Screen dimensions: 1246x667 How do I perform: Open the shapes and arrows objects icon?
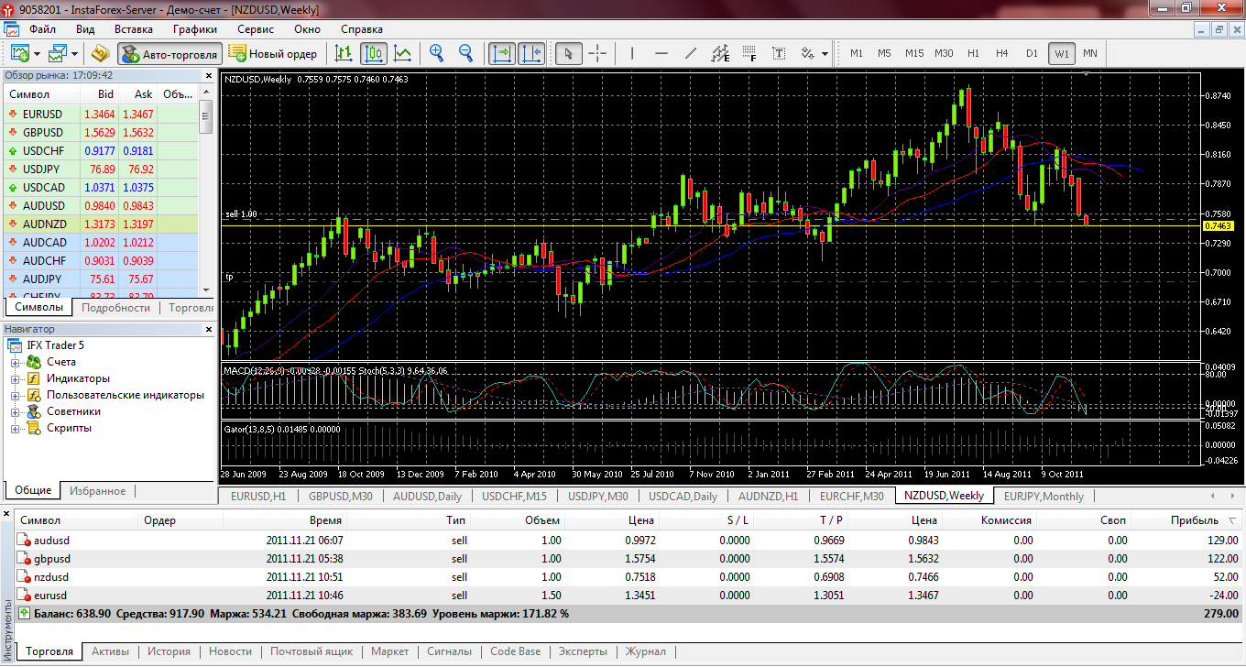coord(808,53)
